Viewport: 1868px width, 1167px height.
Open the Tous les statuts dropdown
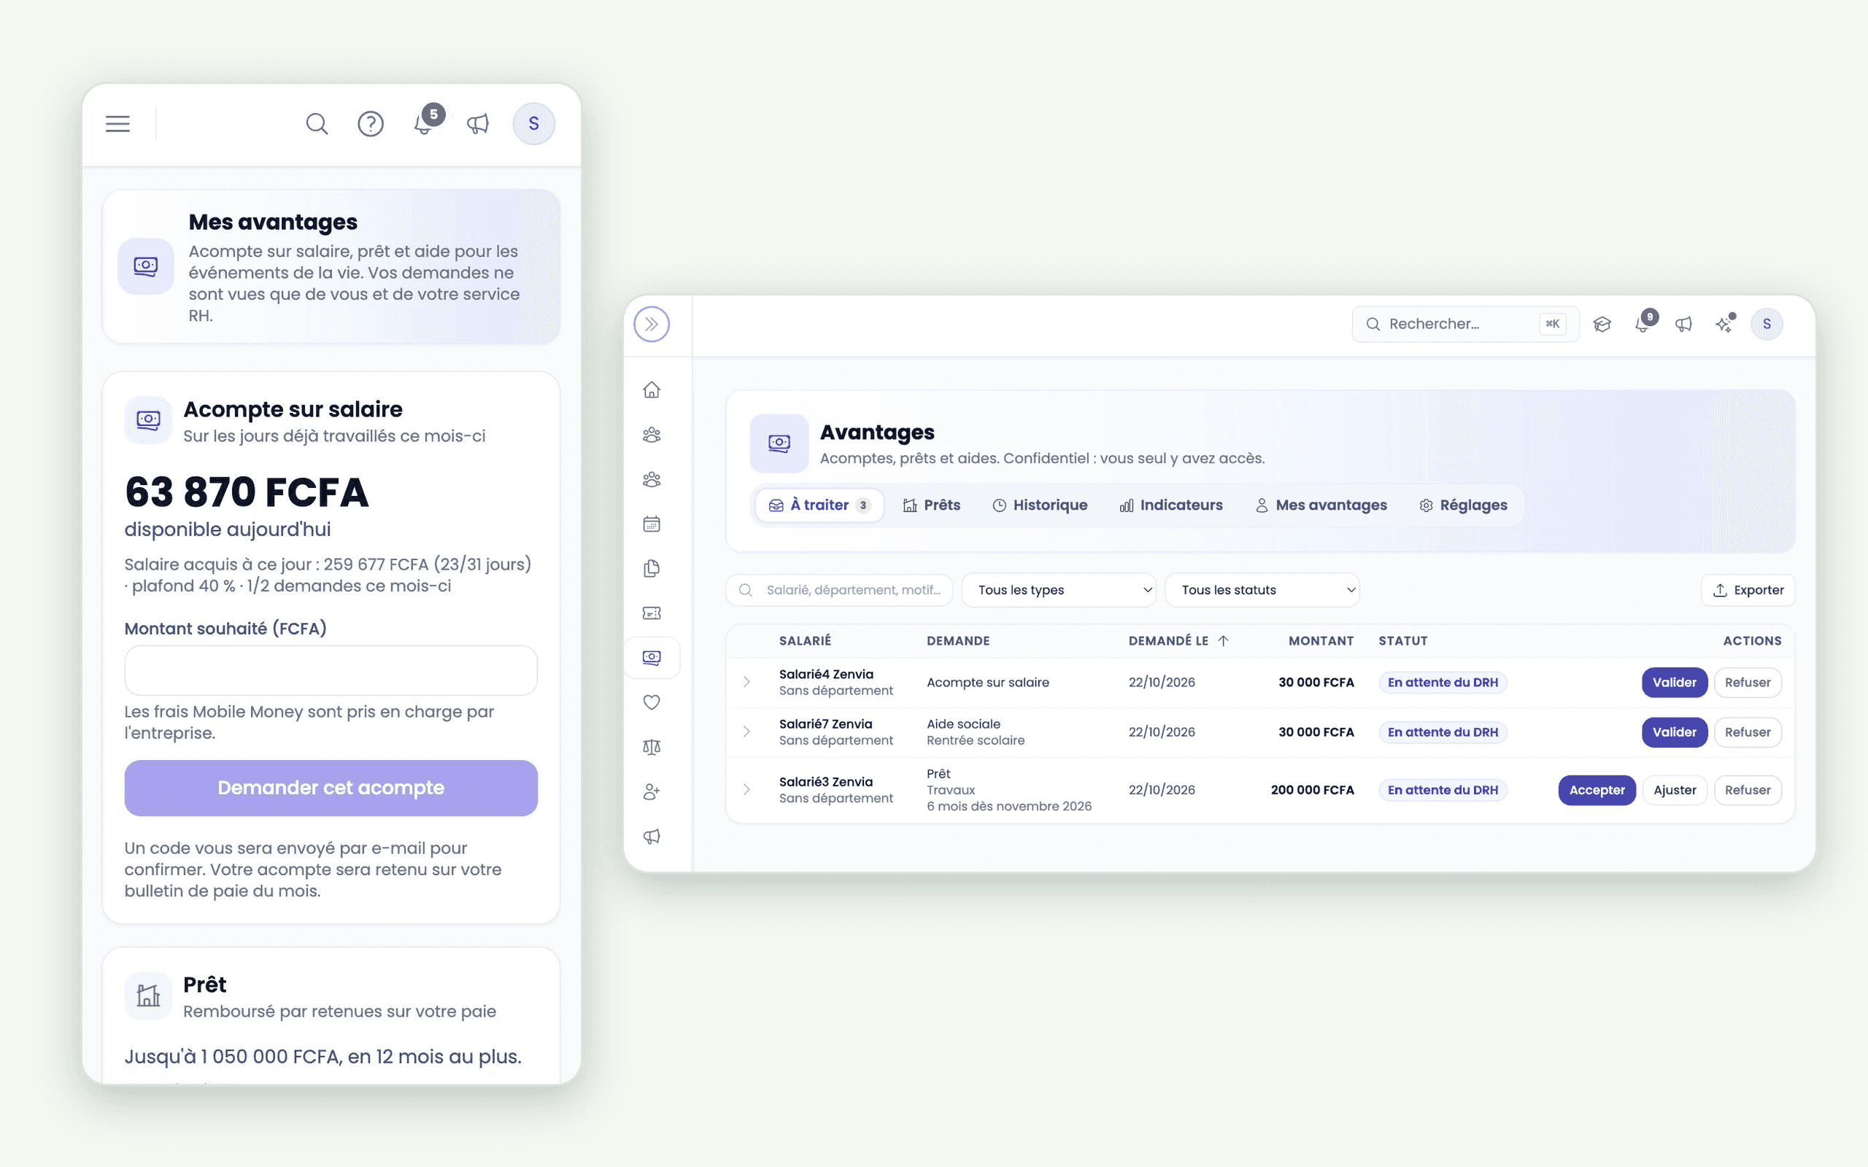[x=1262, y=589]
